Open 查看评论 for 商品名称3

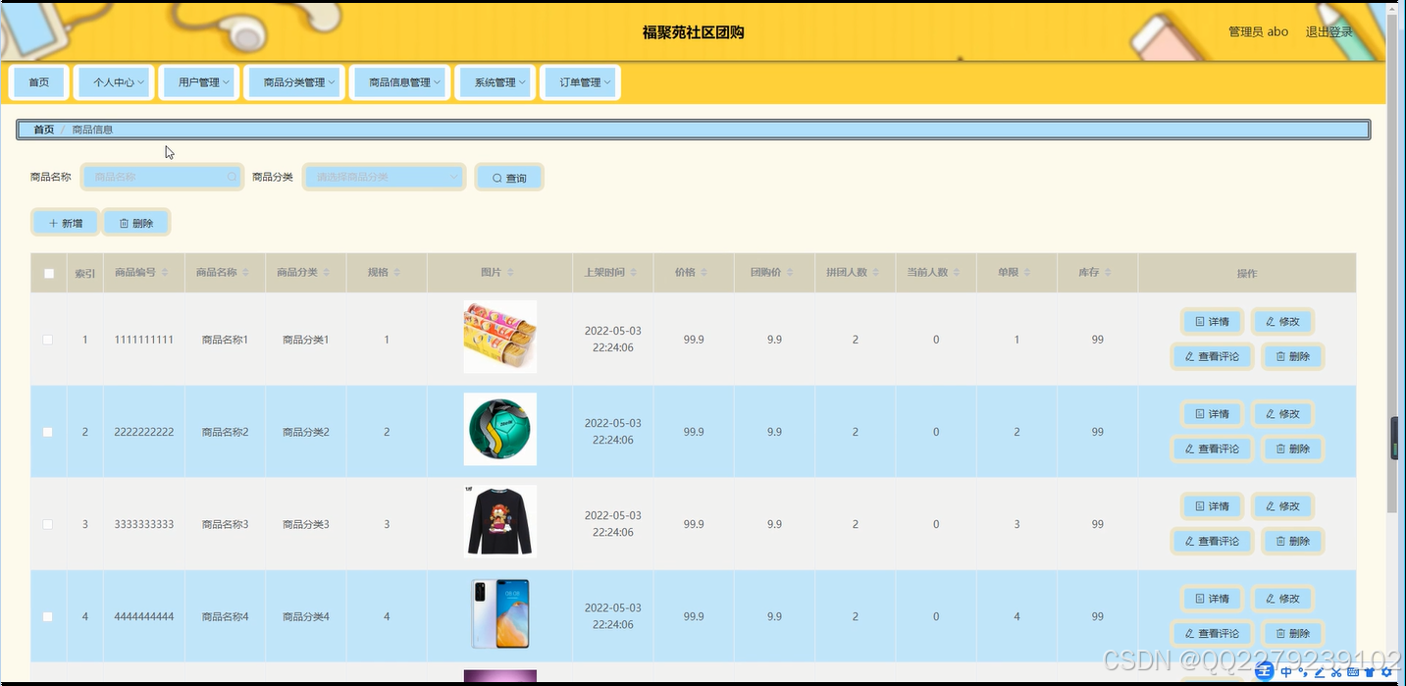(x=1212, y=541)
